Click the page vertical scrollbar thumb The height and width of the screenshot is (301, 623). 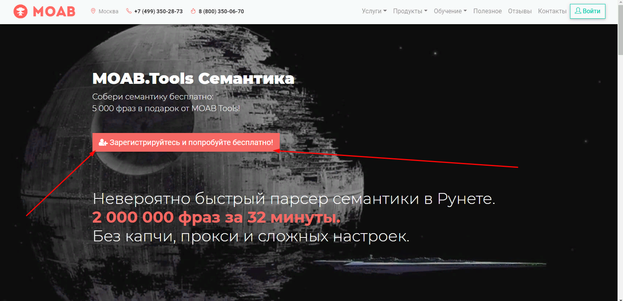coord(620,30)
